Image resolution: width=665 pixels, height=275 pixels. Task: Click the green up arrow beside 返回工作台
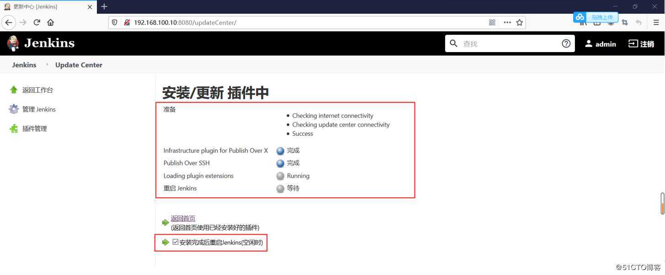(14, 90)
